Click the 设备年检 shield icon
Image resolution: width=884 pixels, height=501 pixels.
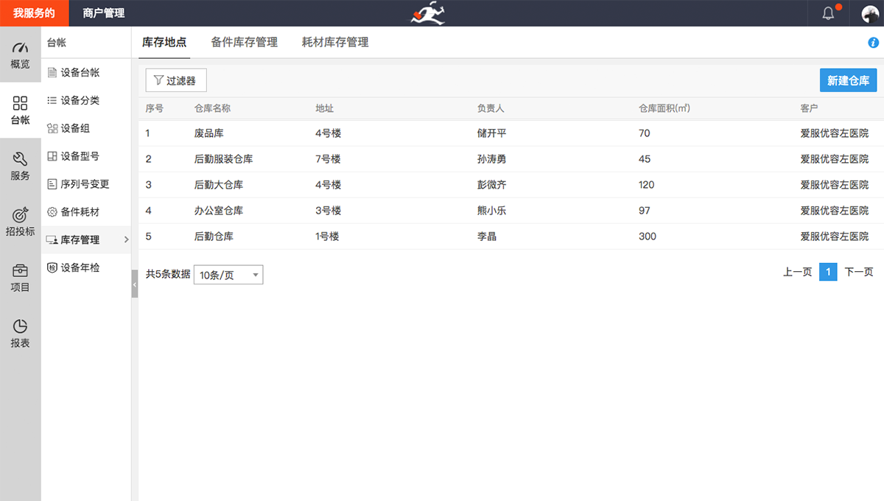point(52,268)
